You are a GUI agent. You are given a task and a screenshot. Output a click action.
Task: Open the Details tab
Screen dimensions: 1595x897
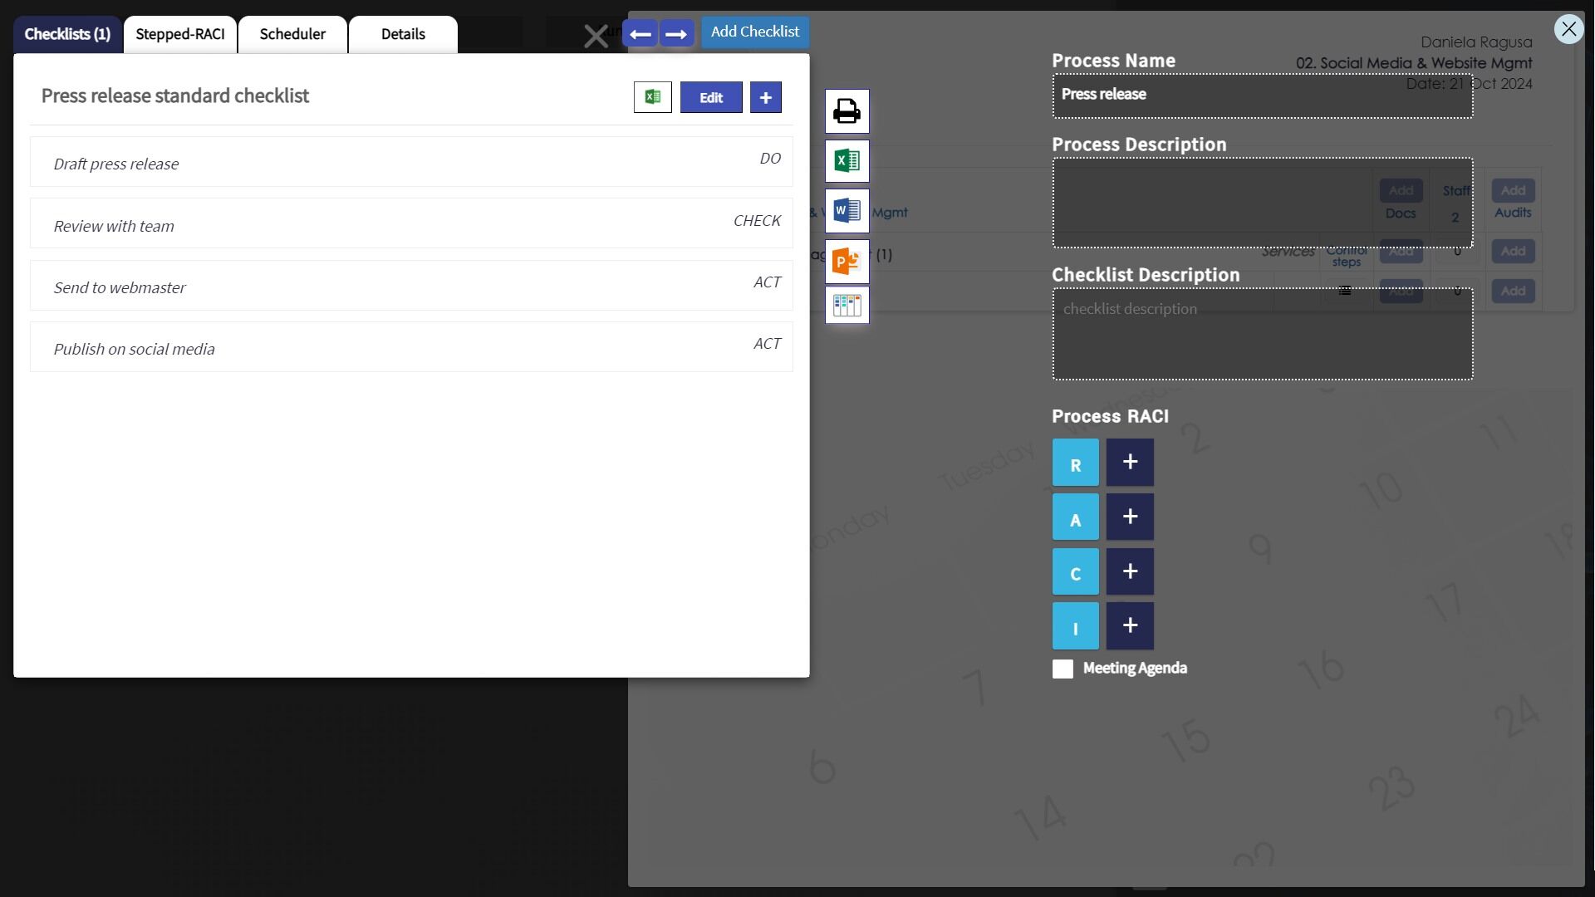tap(403, 34)
